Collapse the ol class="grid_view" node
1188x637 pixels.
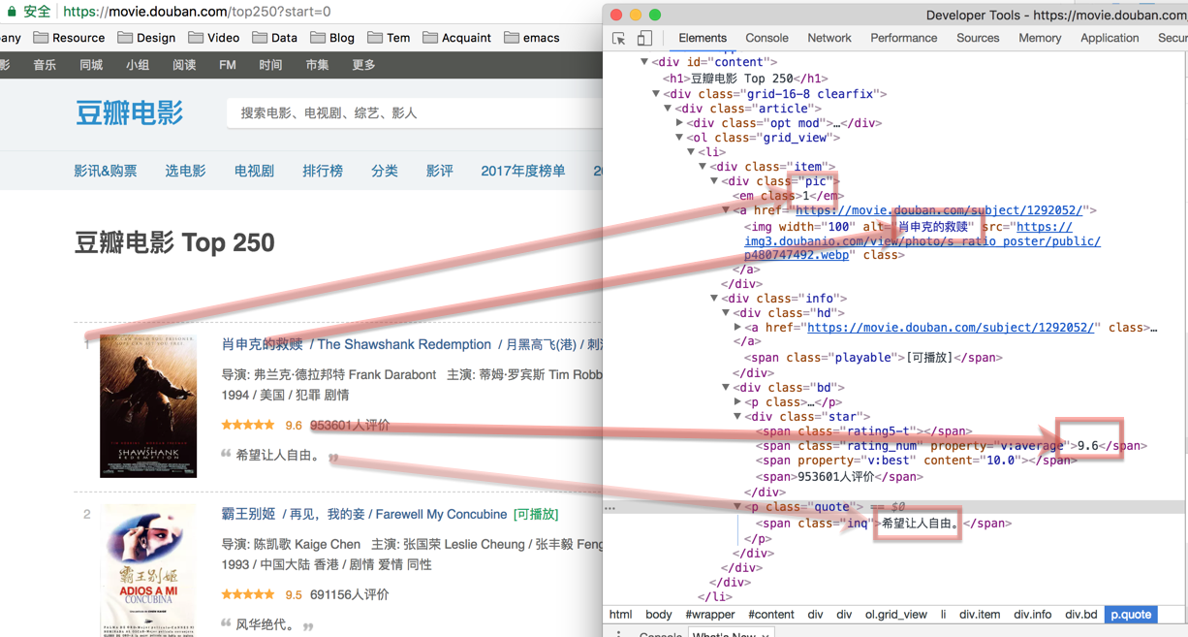[679, 138]
